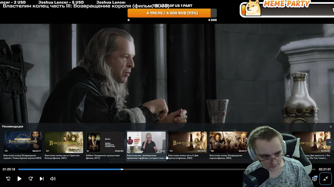The height and width of the screenshot is (187, 334).
Task: Rewind the video 10 seconds
Action: [x=8, y=179]
